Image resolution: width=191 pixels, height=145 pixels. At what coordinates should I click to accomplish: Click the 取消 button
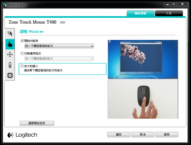[143, 135]
